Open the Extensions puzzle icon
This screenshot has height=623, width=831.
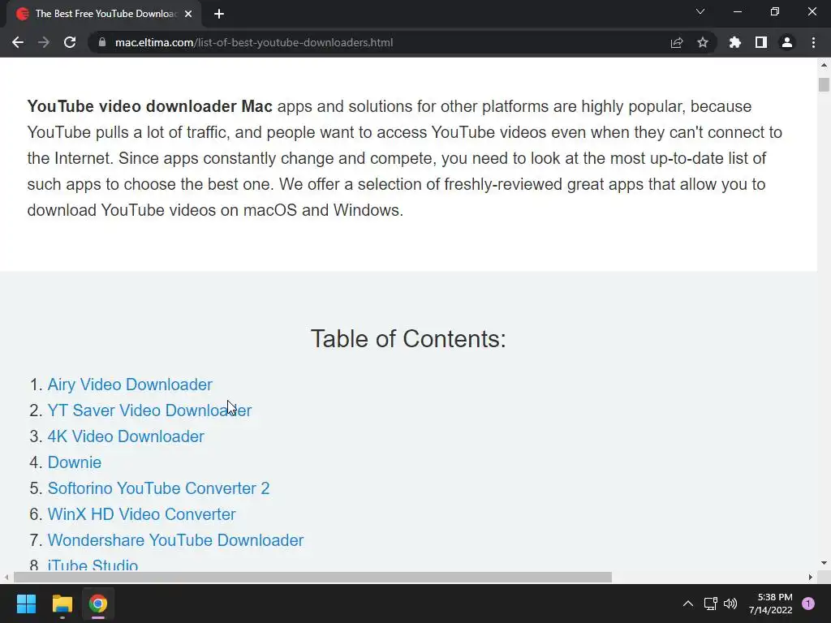click(x=735, y=42)
